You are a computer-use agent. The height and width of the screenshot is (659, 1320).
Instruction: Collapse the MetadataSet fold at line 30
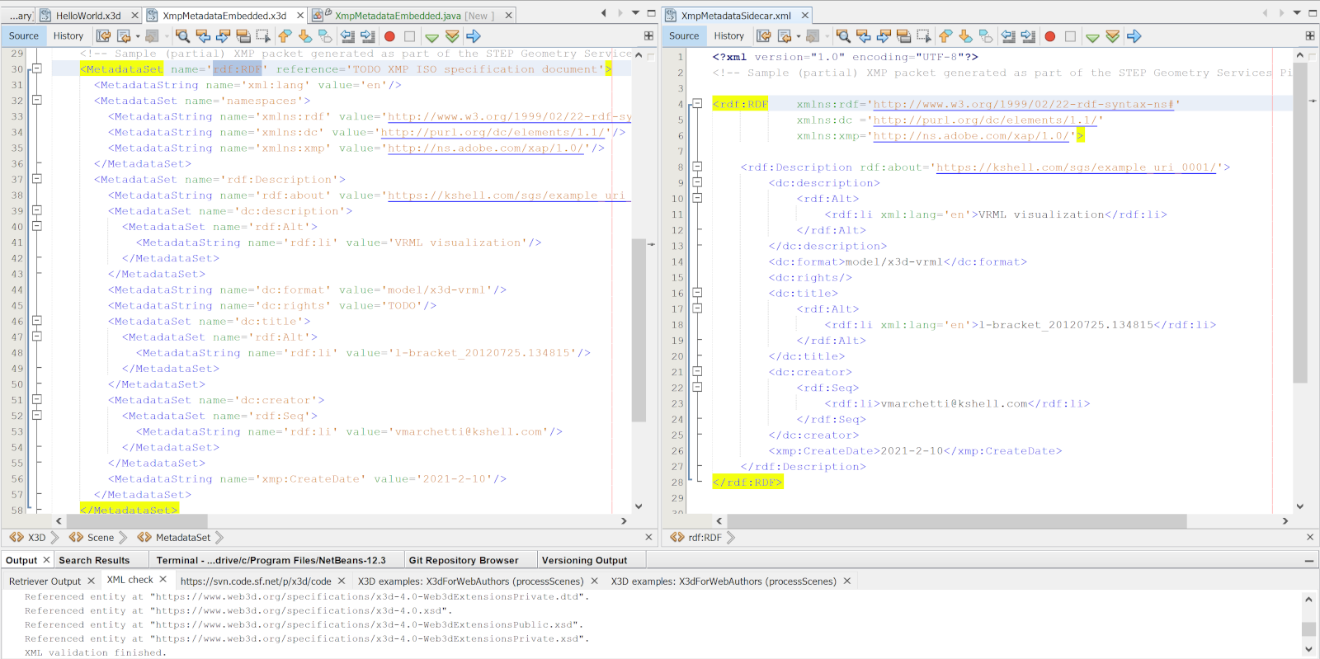[x=37, y=69]
